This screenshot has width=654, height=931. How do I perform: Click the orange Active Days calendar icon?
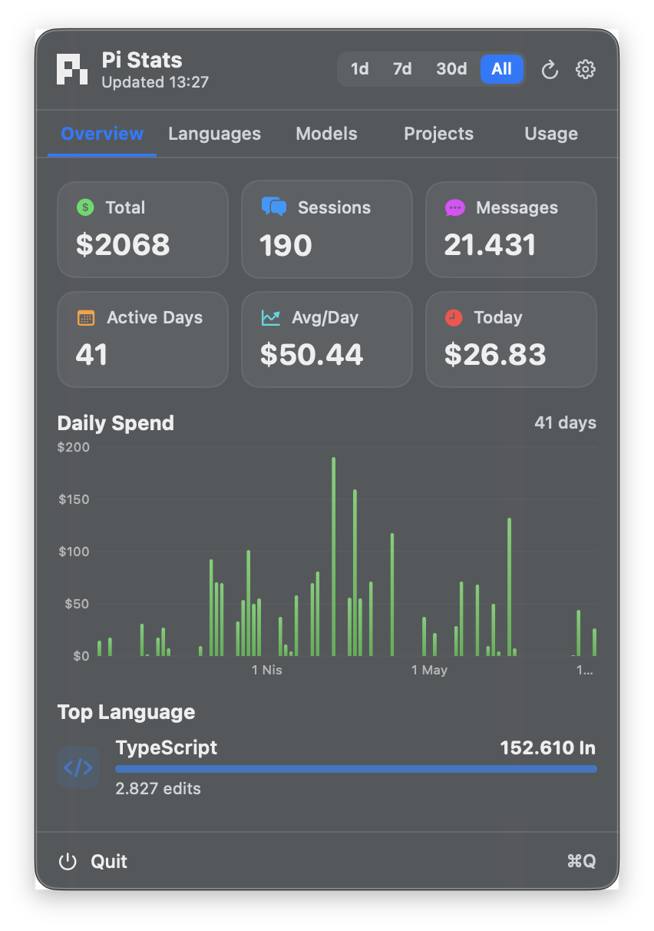[86, 318]
